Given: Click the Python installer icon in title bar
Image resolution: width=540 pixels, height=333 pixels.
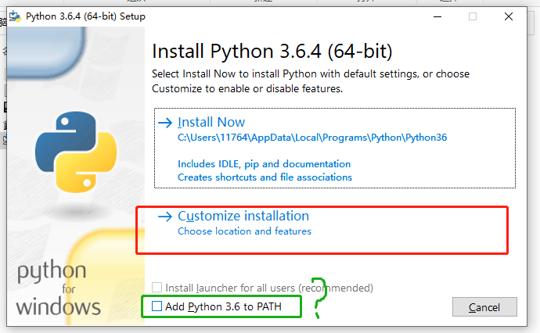Looking at the screenshot, I should [15, 16].
